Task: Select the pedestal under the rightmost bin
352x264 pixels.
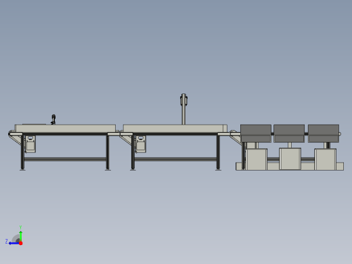Action: 326,159
